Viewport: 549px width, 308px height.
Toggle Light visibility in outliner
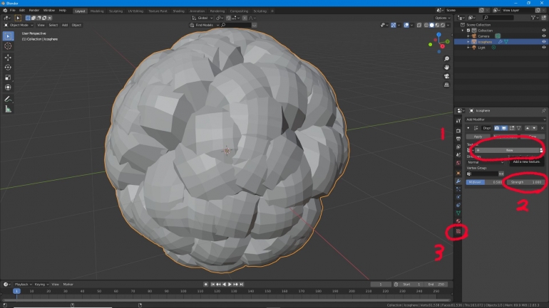[x=544, y=48]
